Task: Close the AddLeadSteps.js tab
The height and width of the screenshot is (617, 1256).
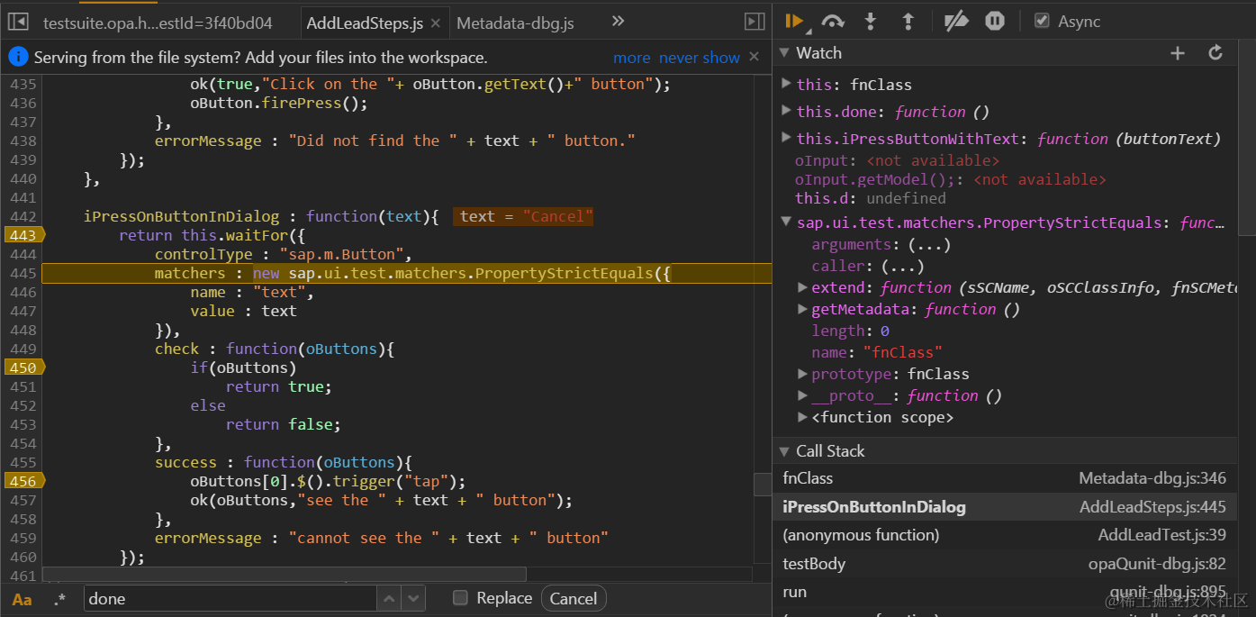Action: pos(436,23)
